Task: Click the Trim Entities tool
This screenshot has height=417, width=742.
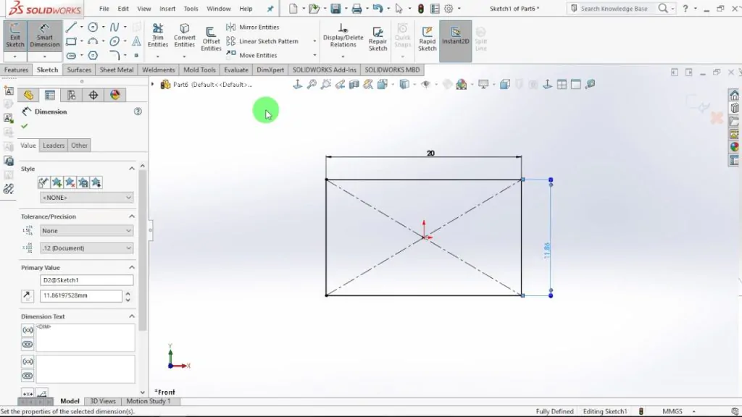Action: (x=157, y=35)
